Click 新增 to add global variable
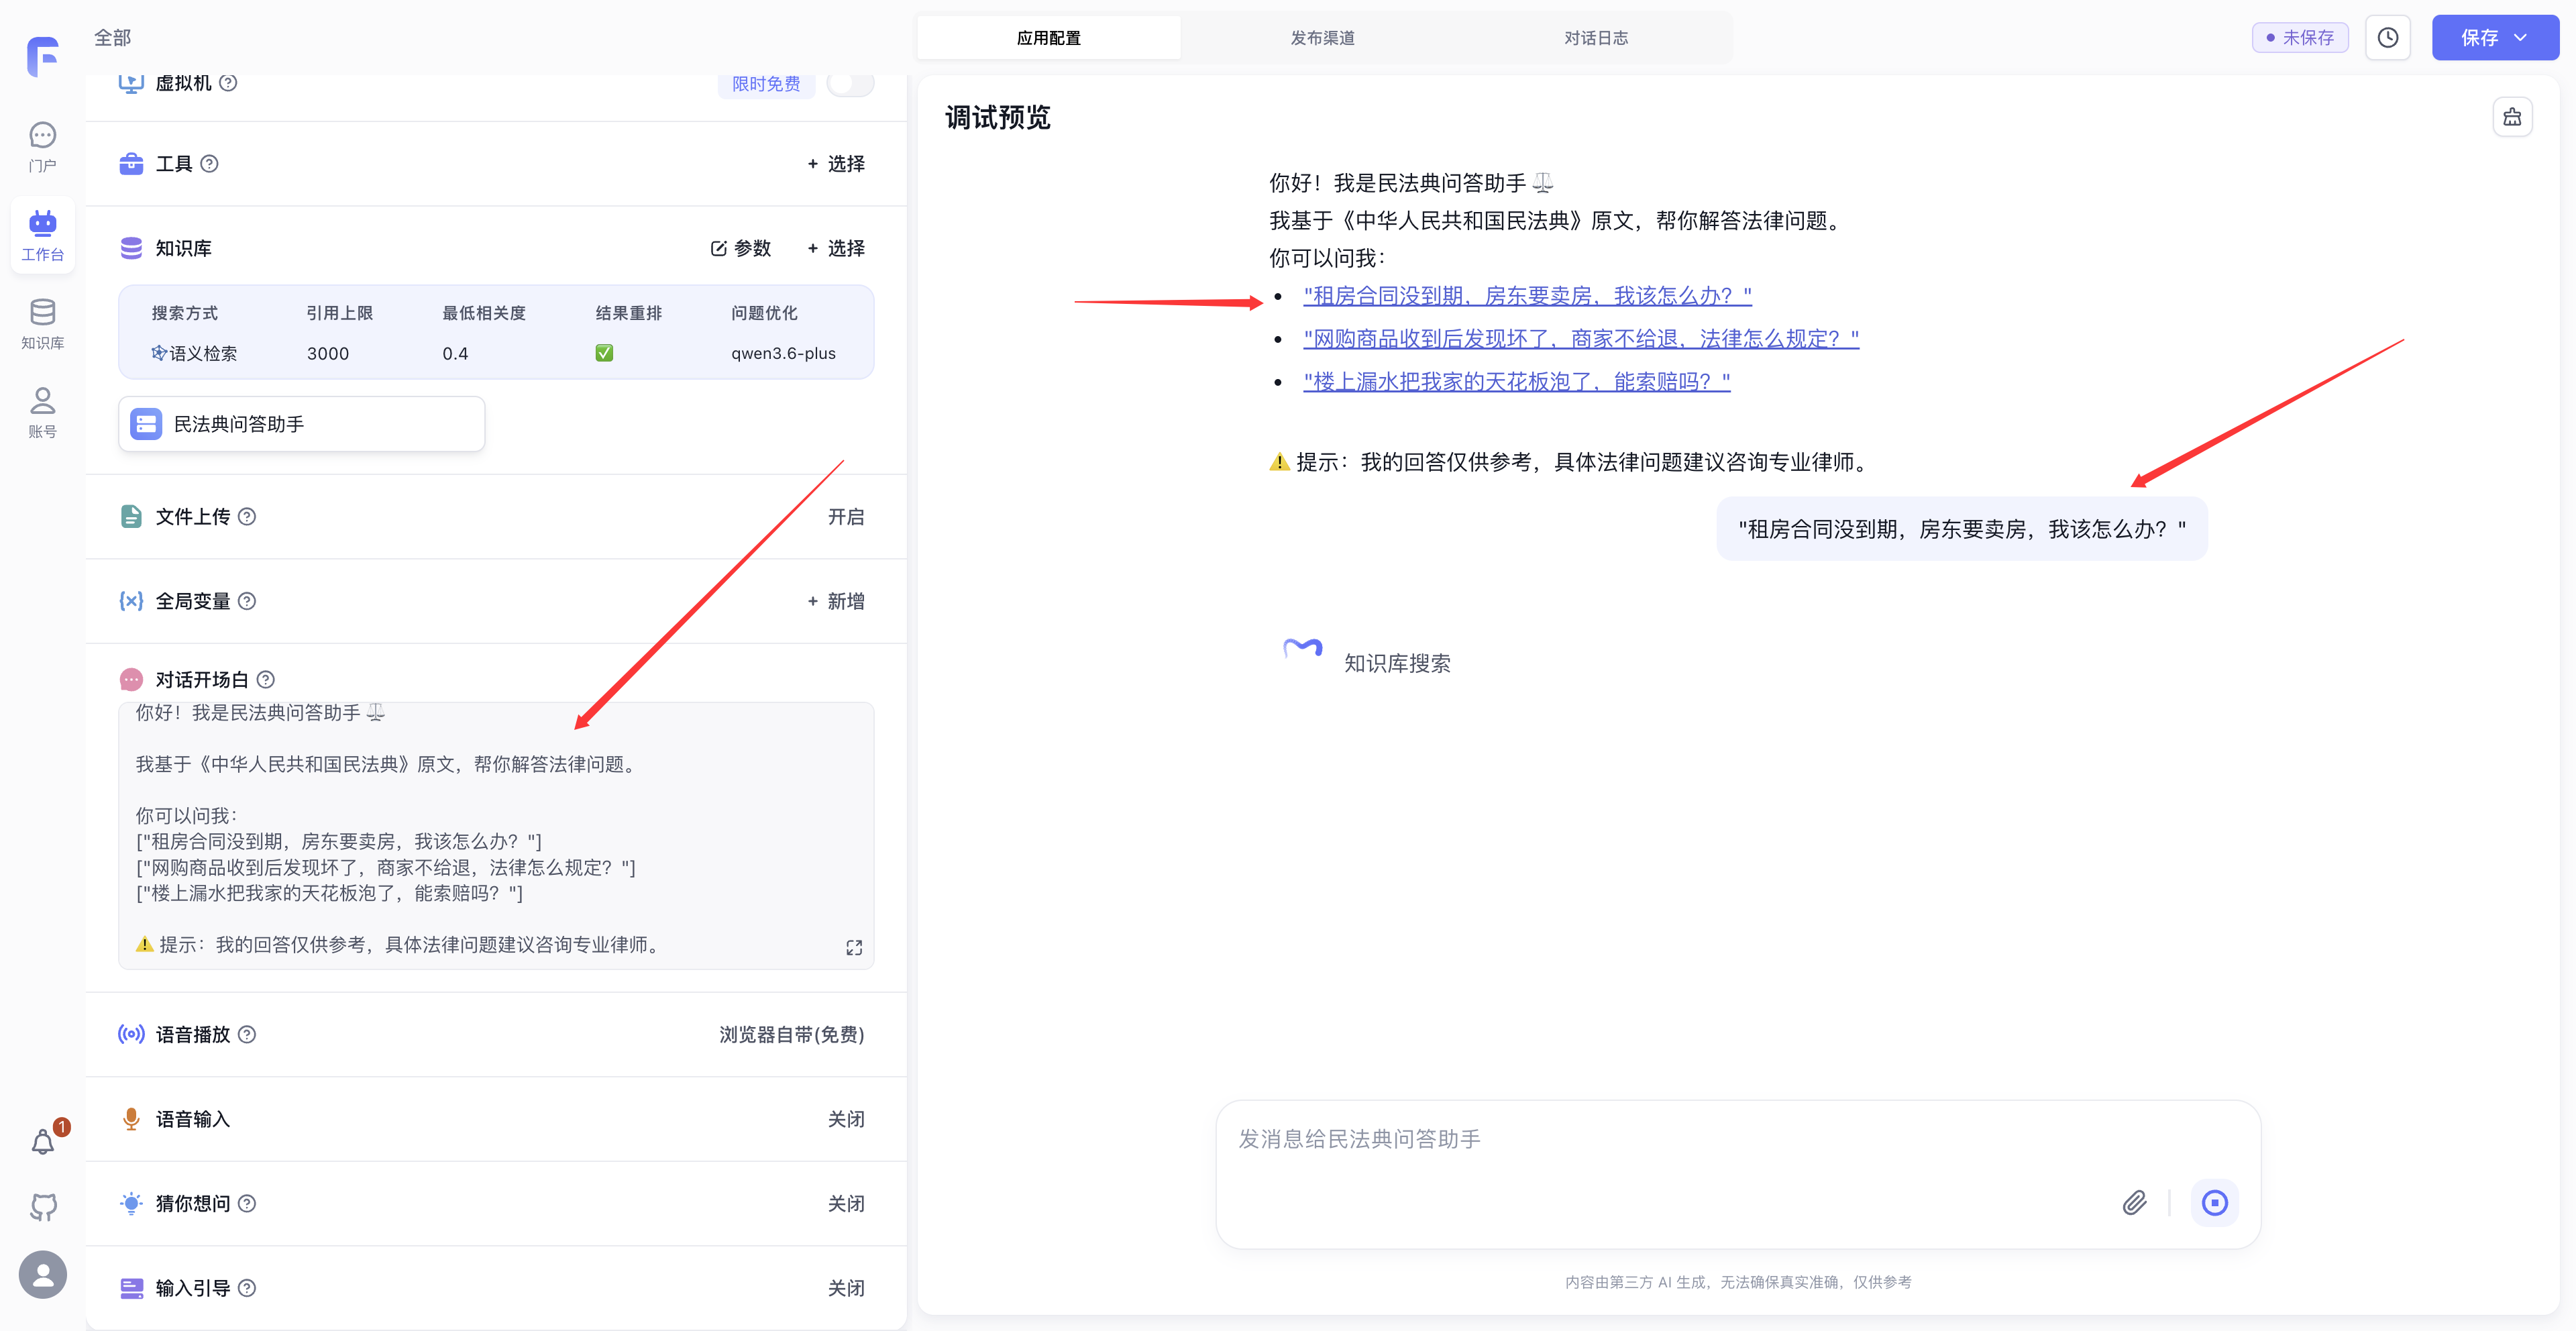Screen dimensions: 2576x1331 click(x=836, y=601)
